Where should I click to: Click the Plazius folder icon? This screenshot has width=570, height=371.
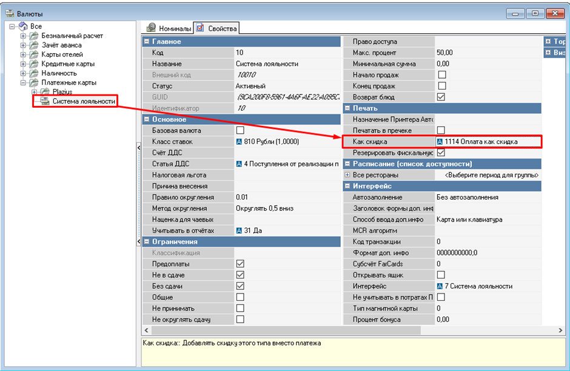coord(44,91)
